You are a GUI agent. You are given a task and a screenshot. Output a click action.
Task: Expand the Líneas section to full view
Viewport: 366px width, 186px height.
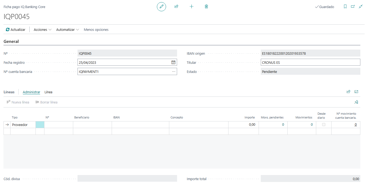click(356, 92)
